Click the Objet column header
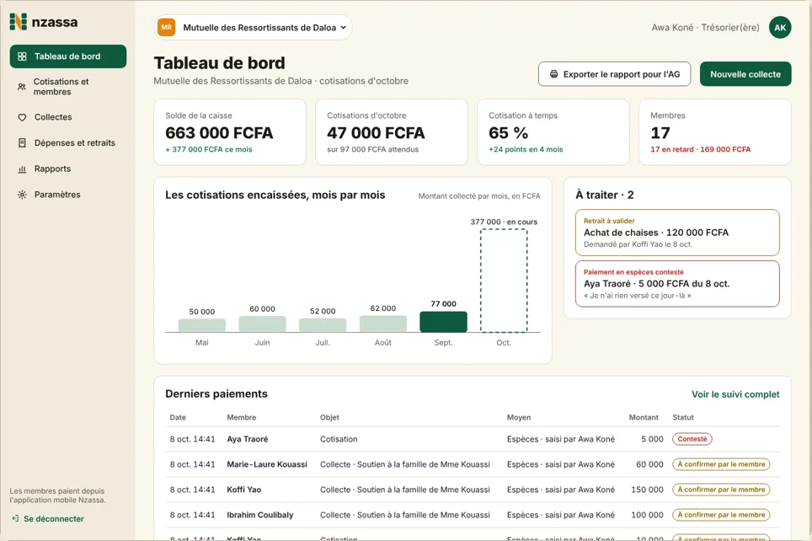This screenshot has width=812, height=541. coord(329,417)
